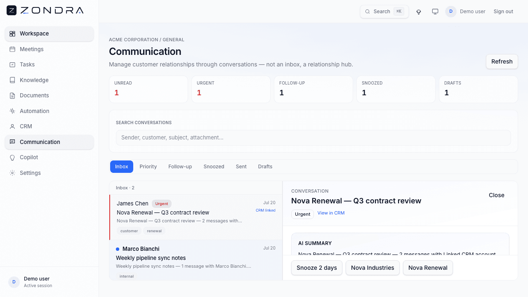Open the Automation section
Viewport: 528px width, 297px height.
tap(49, 111)
